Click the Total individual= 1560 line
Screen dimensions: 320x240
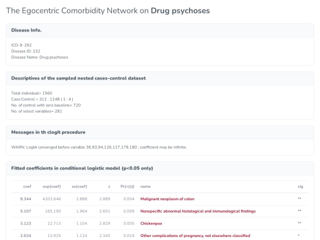(x=31, y=93)
